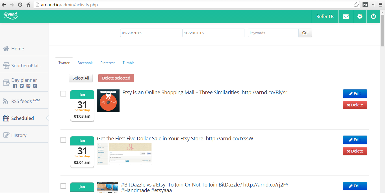Tick checkbox for First Five Dollar Sale post
Viewport: 386px width, 193px height.
63,140
